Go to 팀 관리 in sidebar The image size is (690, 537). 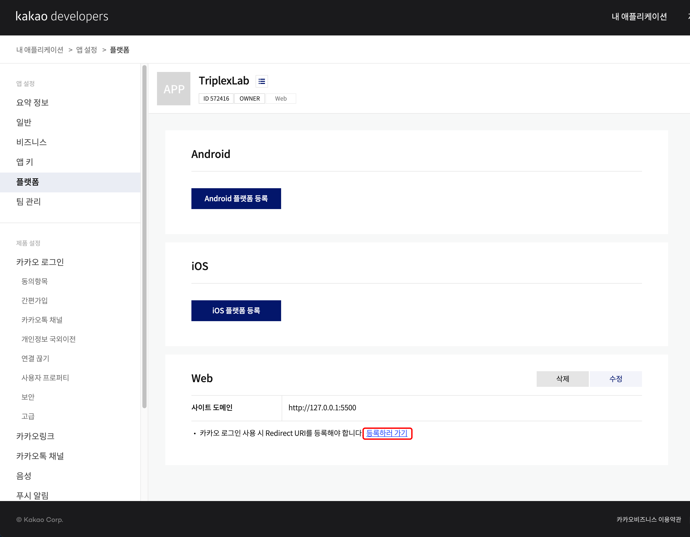tap(28, 202)
